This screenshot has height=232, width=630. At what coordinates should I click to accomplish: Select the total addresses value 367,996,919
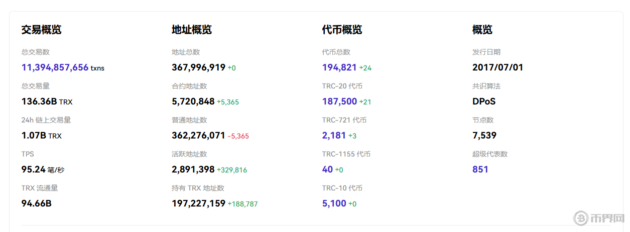198,67
